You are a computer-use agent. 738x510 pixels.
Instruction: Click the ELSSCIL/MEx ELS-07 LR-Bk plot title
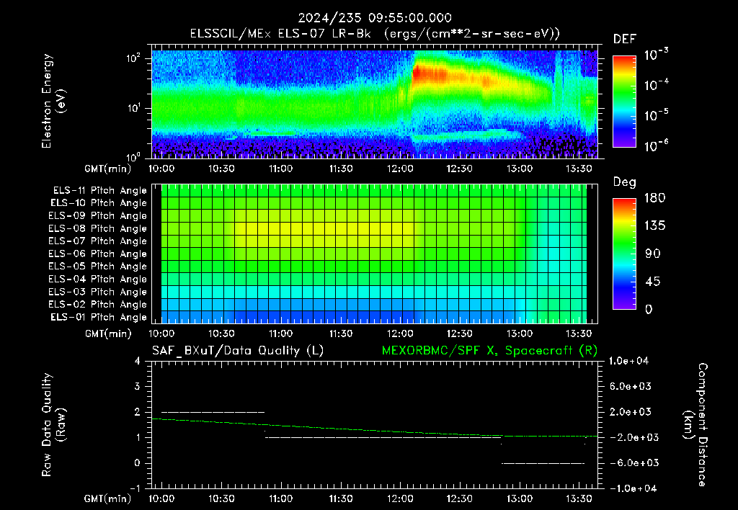(x=375, y=34)
